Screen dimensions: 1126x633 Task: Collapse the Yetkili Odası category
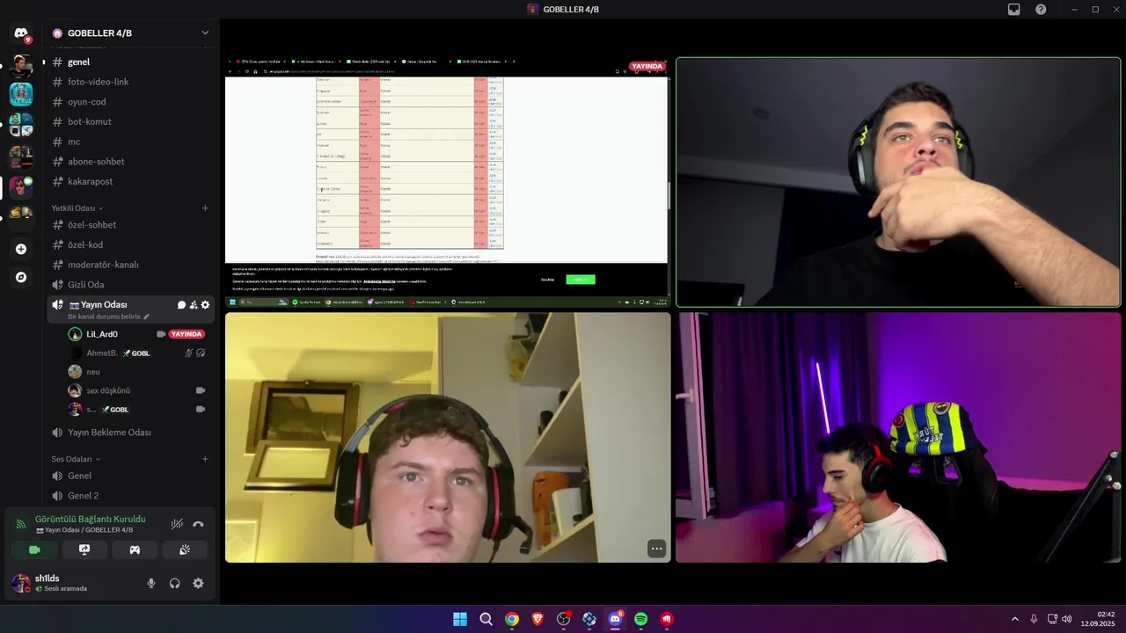pyautogui.click(x=77, y=208)
